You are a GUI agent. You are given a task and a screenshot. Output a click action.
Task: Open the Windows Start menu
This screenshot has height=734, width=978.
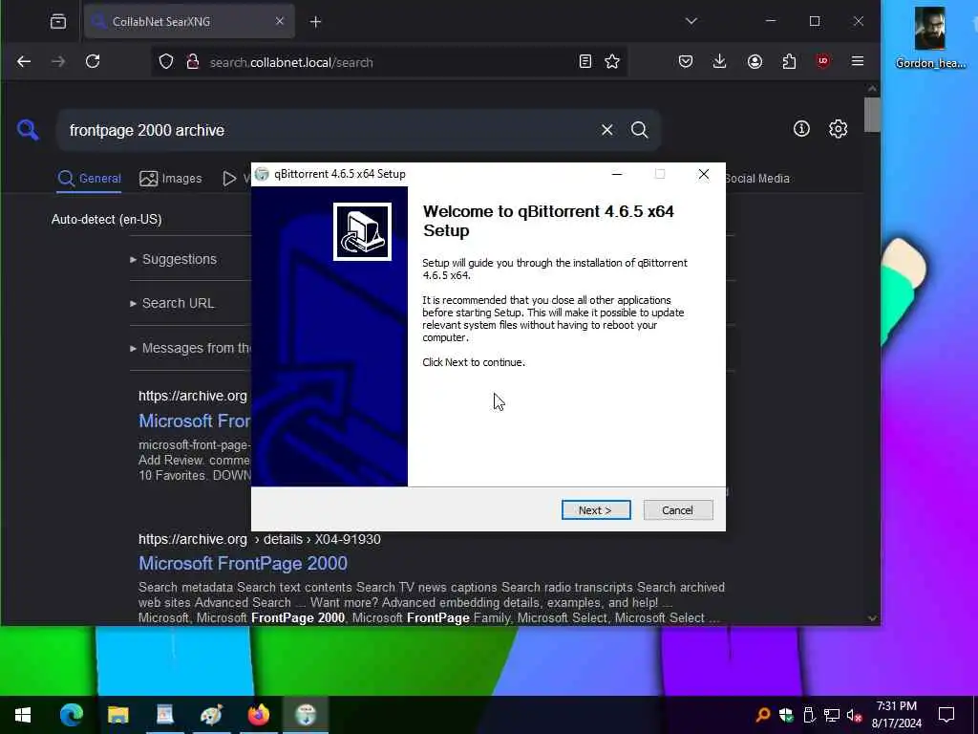[x=23, y=715]
